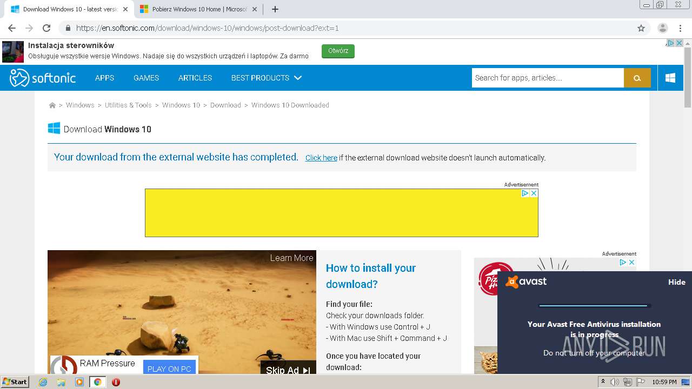Launch Internet Explorer from the taskbar
This screenshot has width=692, height=389.
(x=43, y=382)
